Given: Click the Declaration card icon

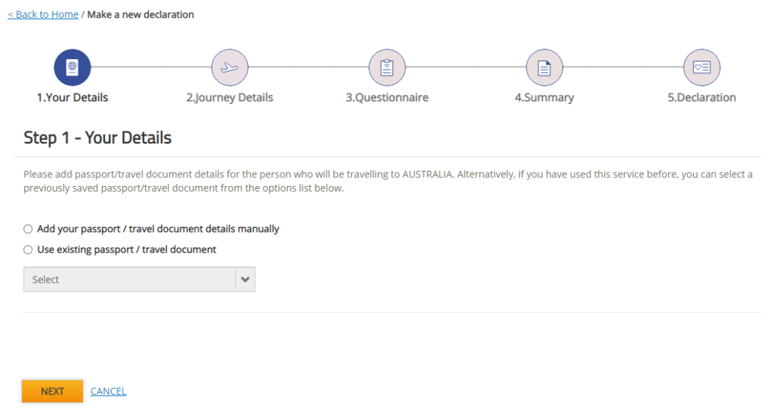Looking at the screenshot, I should point(702,68).
